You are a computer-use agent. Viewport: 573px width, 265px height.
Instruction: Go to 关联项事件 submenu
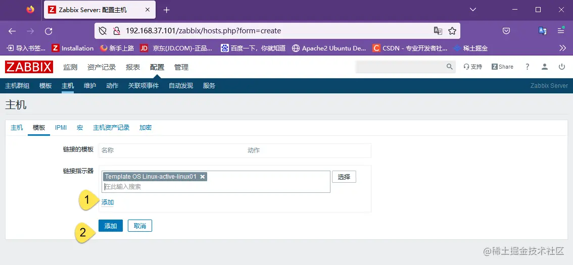(x=144, y=86)
